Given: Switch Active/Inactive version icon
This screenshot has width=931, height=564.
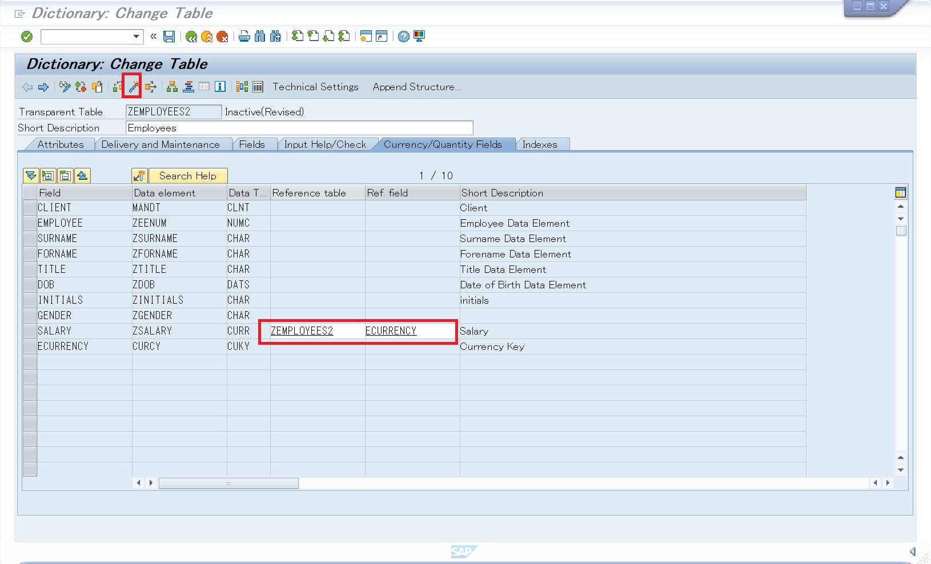Looking at the screenshot, I should pos(81,87).
